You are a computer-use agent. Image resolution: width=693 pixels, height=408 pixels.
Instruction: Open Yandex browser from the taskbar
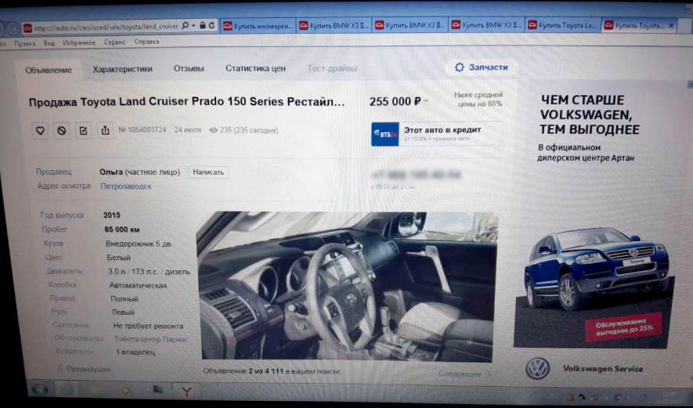(x=187, y=392)
